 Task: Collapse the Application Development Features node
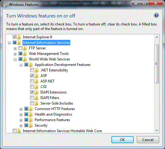[x=21, y=65]
